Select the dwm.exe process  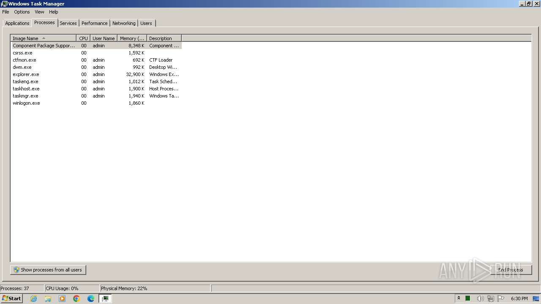[x=96, y=67]
